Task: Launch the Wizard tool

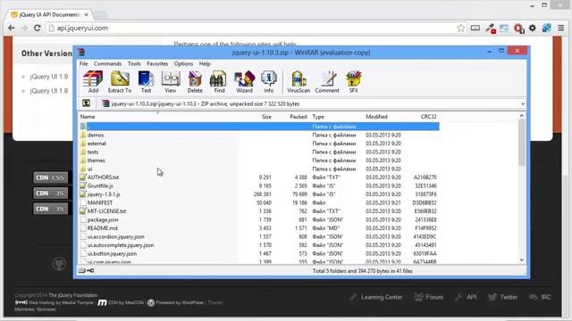Action: coord(244,81)
